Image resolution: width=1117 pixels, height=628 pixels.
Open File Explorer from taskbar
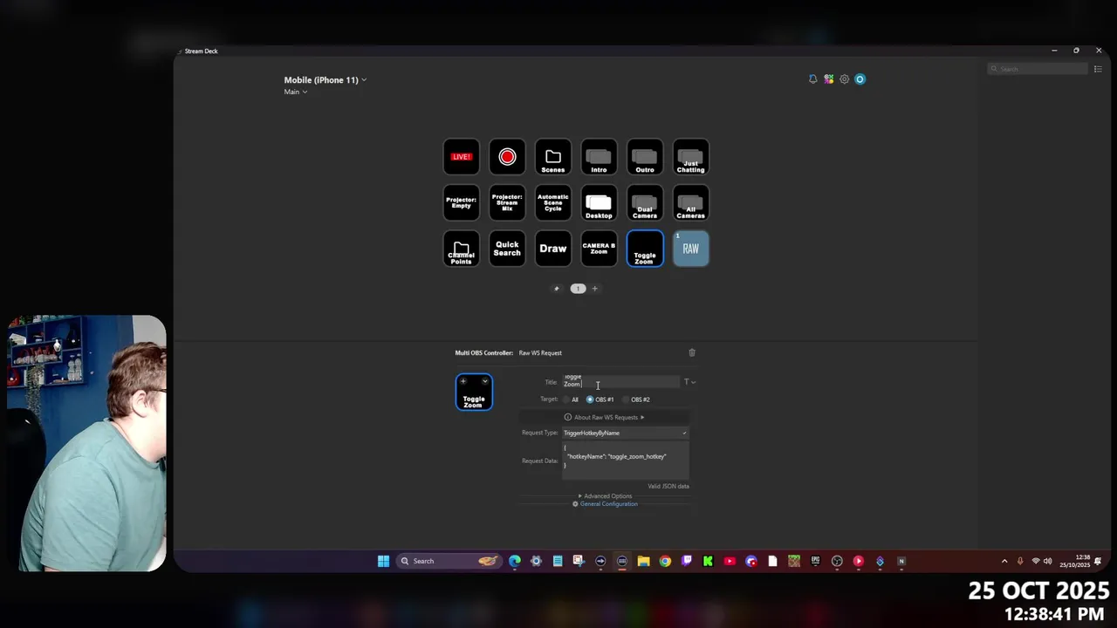click(643, 561)
